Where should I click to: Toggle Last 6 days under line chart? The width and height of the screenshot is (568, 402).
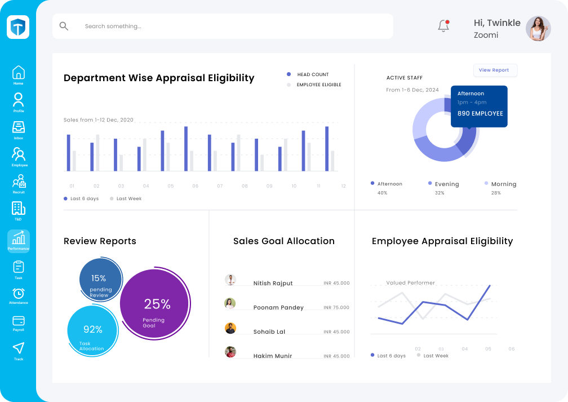[x=388, y=356]
